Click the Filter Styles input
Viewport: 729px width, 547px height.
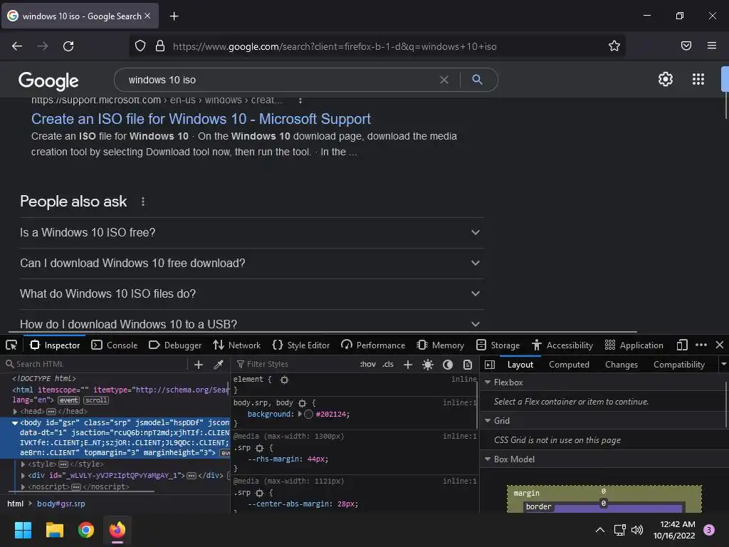coord(295,364)
